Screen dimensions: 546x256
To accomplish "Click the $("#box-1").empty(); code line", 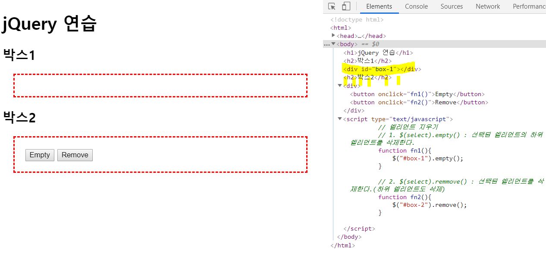I will click(428, 158).
